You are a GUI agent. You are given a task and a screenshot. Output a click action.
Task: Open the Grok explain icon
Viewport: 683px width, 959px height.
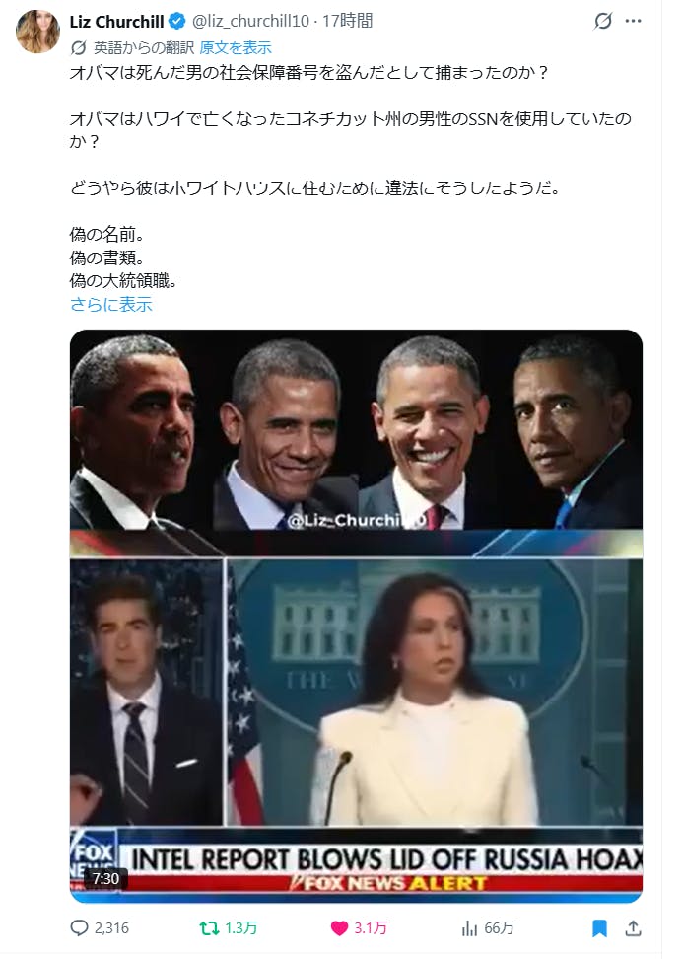tap(603, 22)
